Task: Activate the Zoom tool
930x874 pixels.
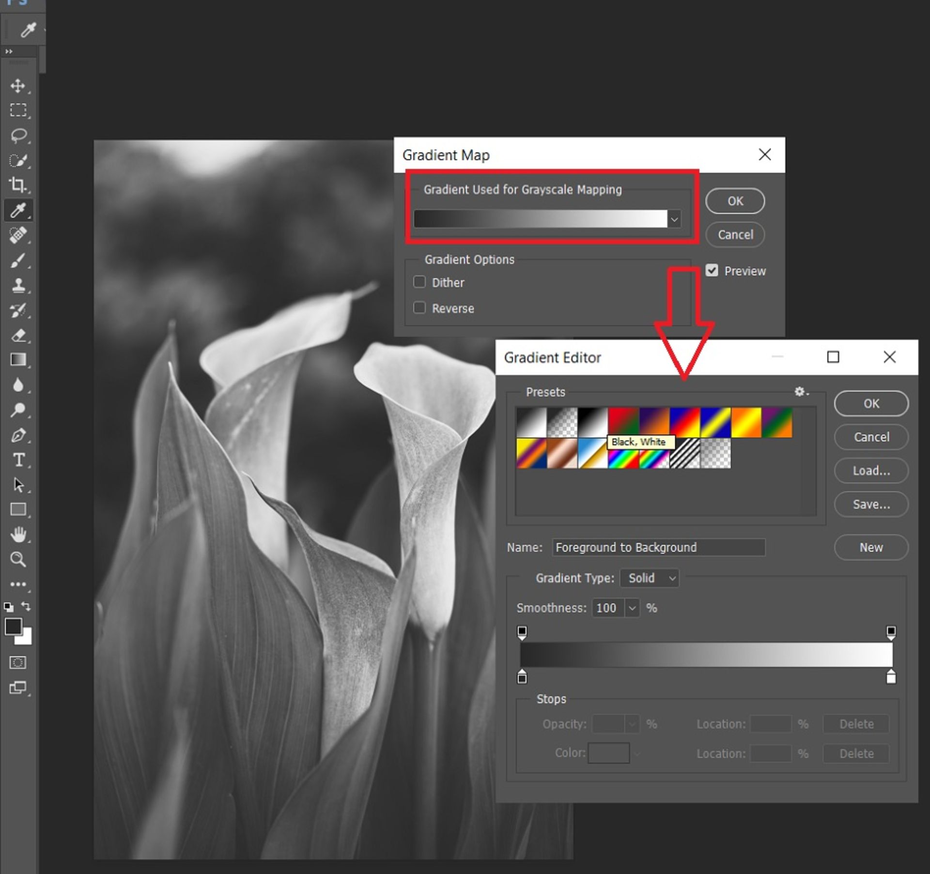Action: [19, 560]
